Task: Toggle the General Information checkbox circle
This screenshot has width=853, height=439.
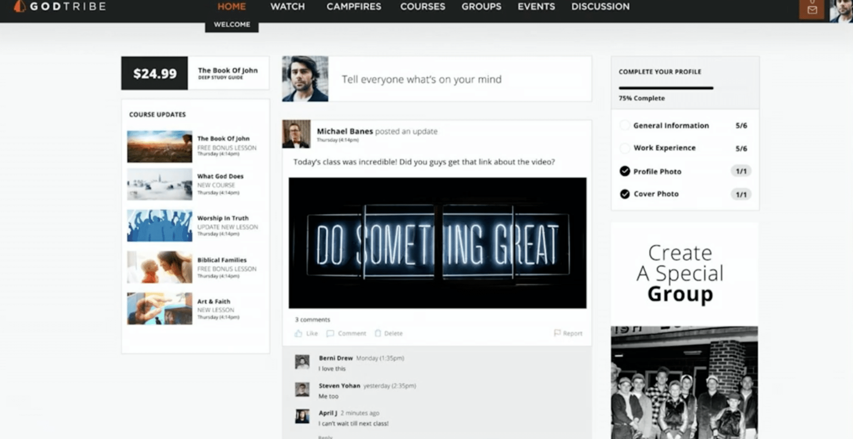Action: [x=624, y=125]
